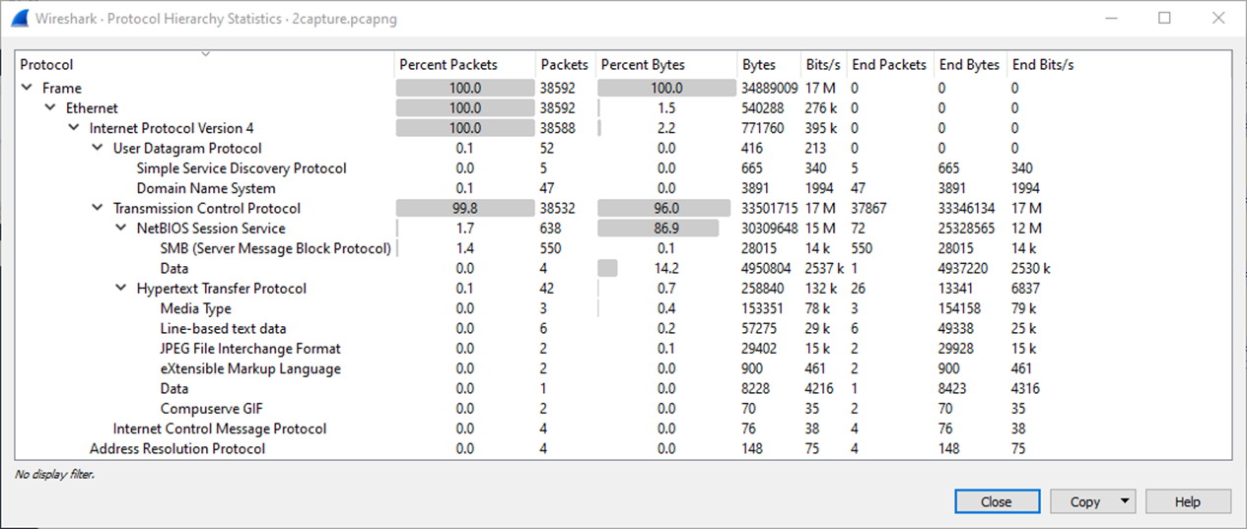Click the End Packets column header
1247x529 pixels.
click(889, 65)
